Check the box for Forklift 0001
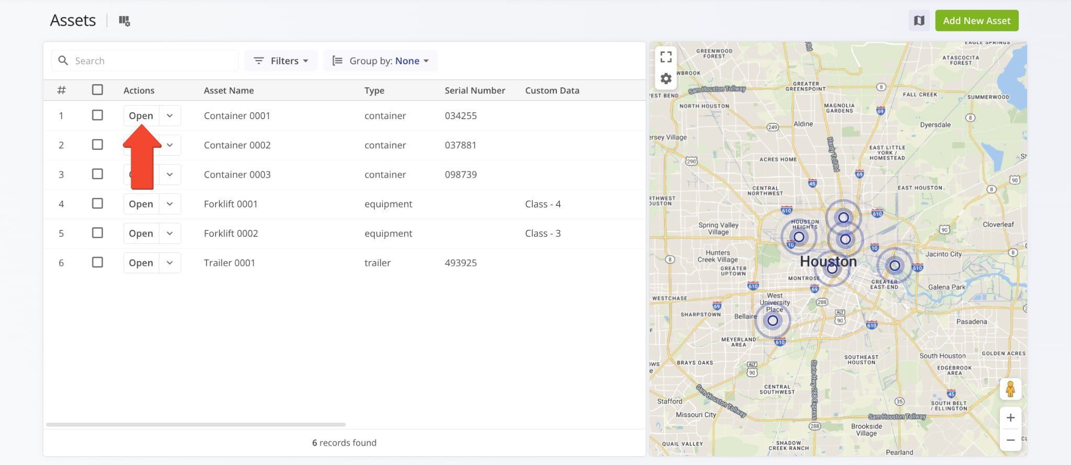This screenshot has width=1071, height=465. point(97,203)
